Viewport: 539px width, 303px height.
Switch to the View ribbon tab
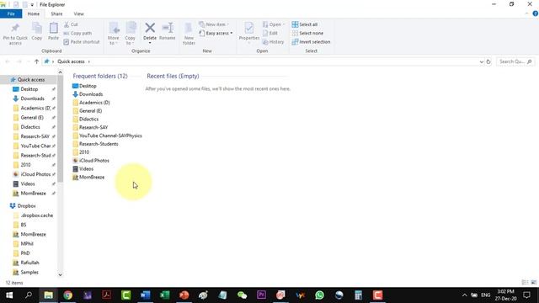pyautogui.click(x=78, y=13)
